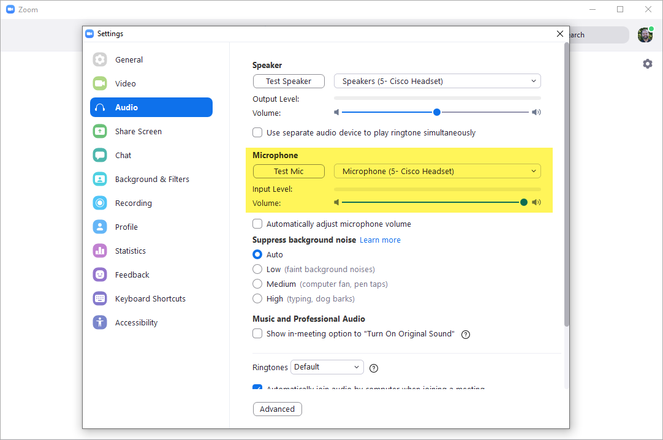Click the Test Mic button
Screen dimensions: 663x440
[288, 171]
